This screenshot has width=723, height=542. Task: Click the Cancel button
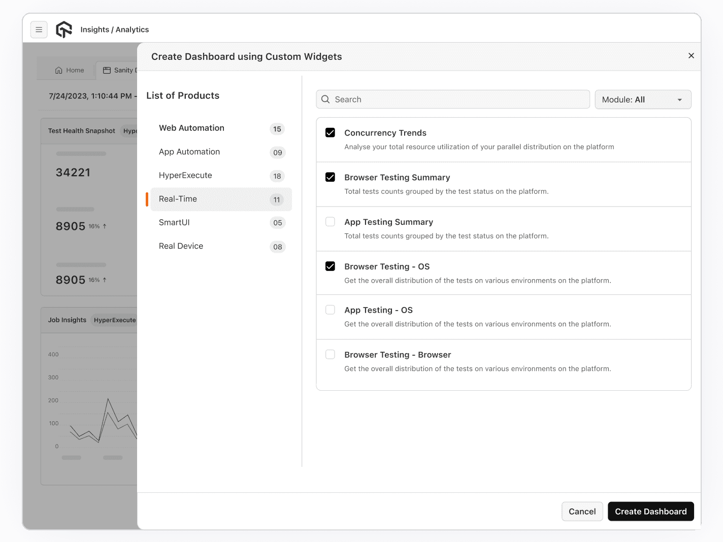pos(582,511)
